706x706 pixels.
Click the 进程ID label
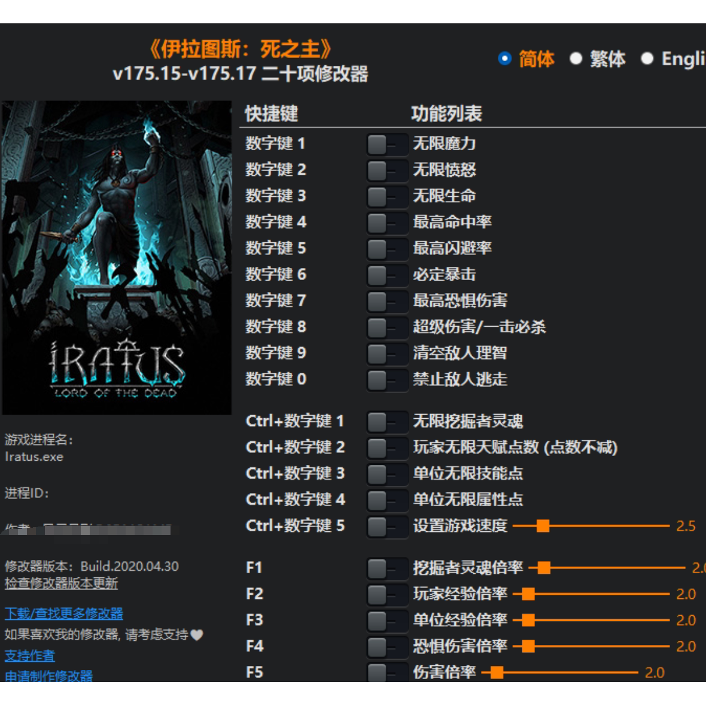pyautogui.click(x=26, y=493)
